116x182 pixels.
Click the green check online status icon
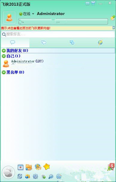[x=21, y=14]
